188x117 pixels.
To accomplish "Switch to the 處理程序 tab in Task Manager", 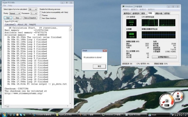I will (136, 13).
